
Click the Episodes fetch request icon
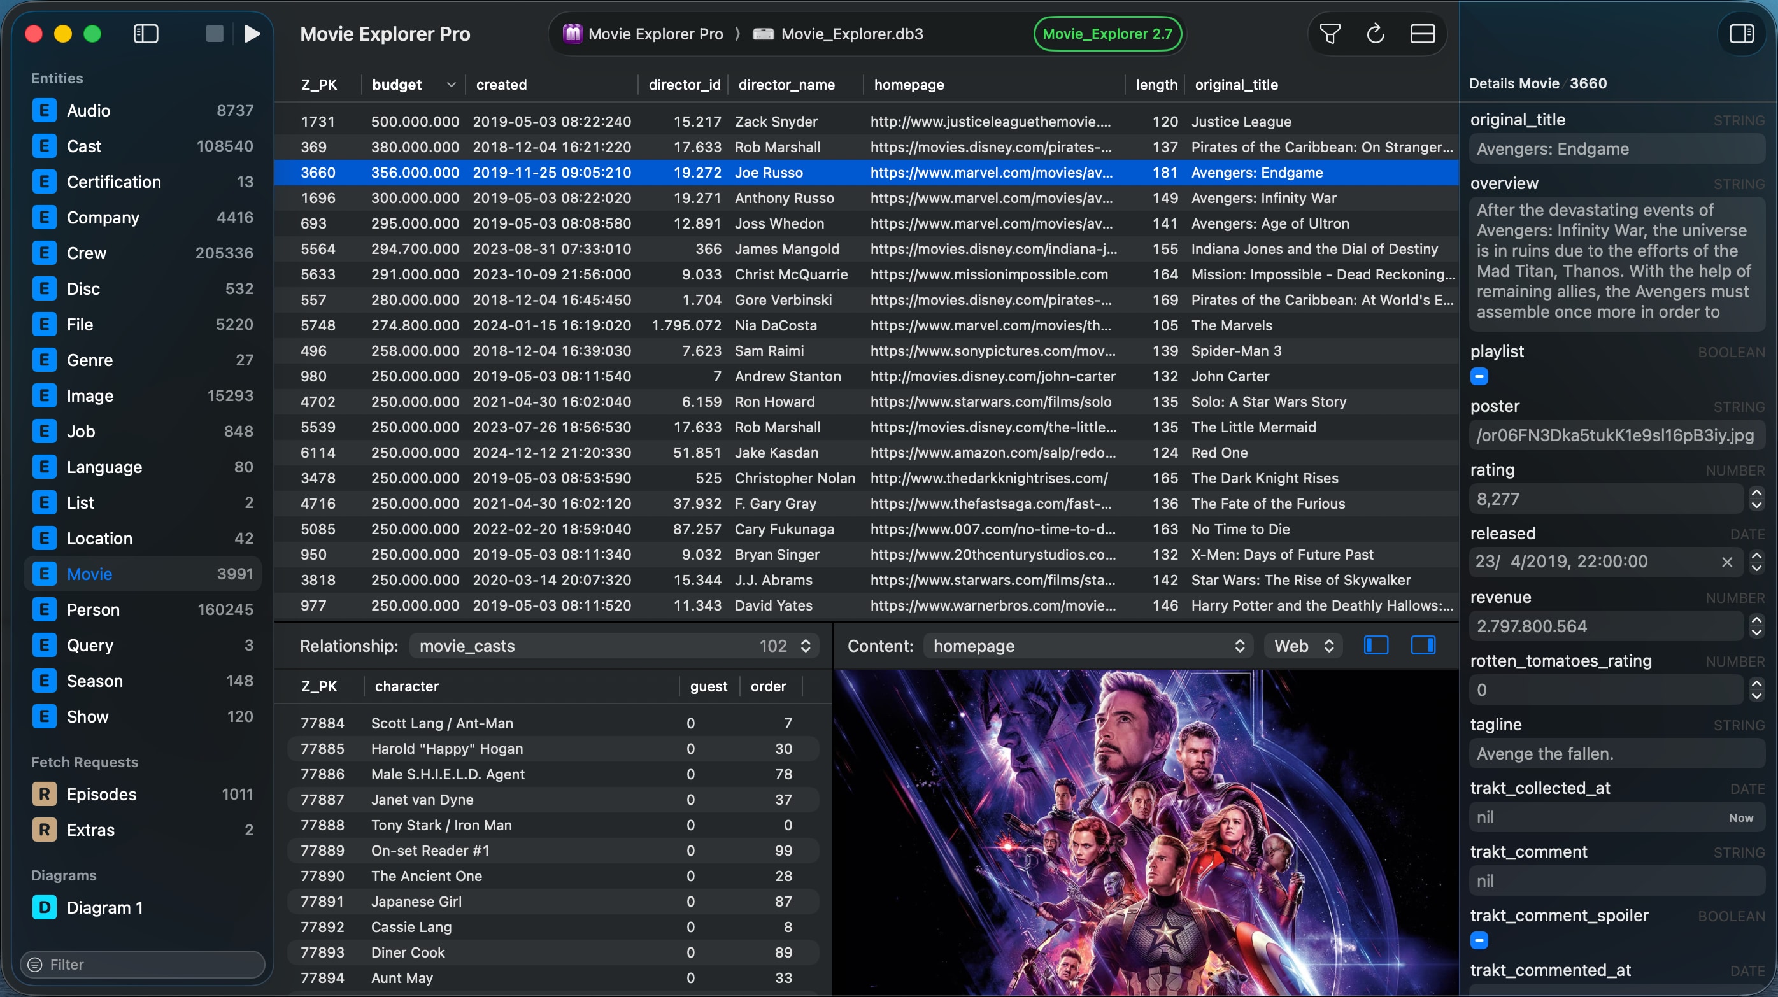44,794
